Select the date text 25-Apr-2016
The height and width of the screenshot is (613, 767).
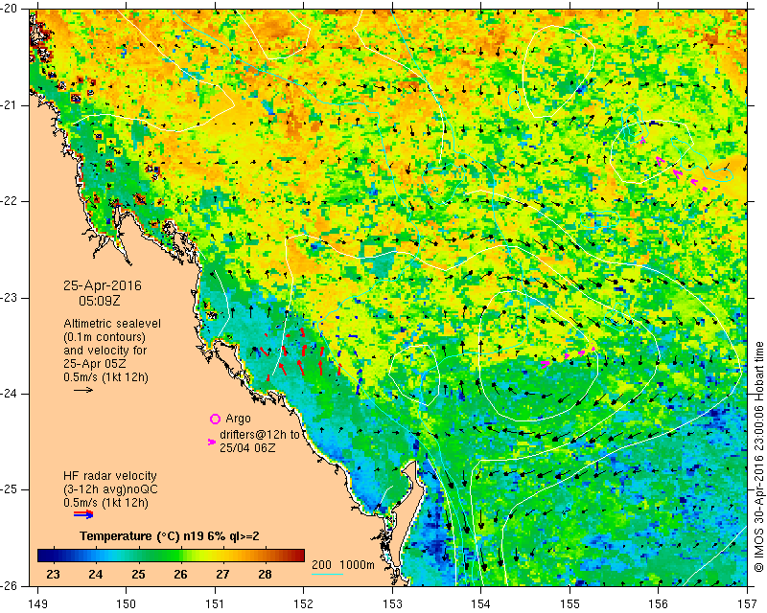(x=103, y=285)
